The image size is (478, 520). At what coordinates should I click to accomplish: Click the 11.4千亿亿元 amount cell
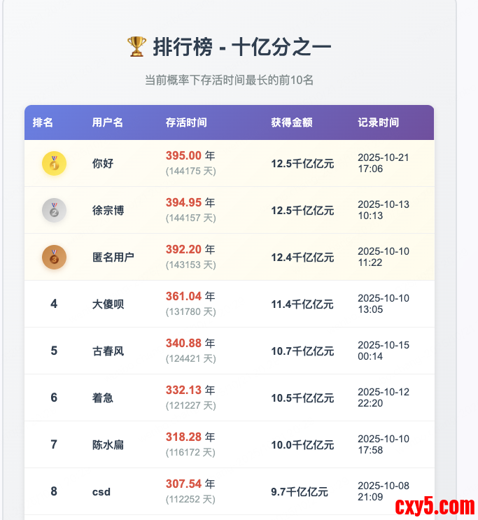coord(302,304)
